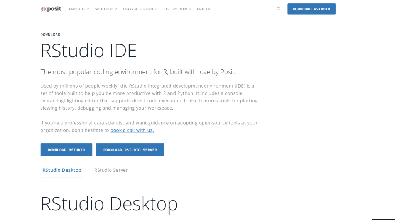Open the Pricing page
395x220 pixels.
tap(204, 9)
